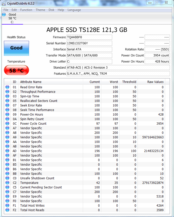Click the status orb for Unsafe Shutdown Count
This screenshot has height=217, width=174.
tap(7, 178)
